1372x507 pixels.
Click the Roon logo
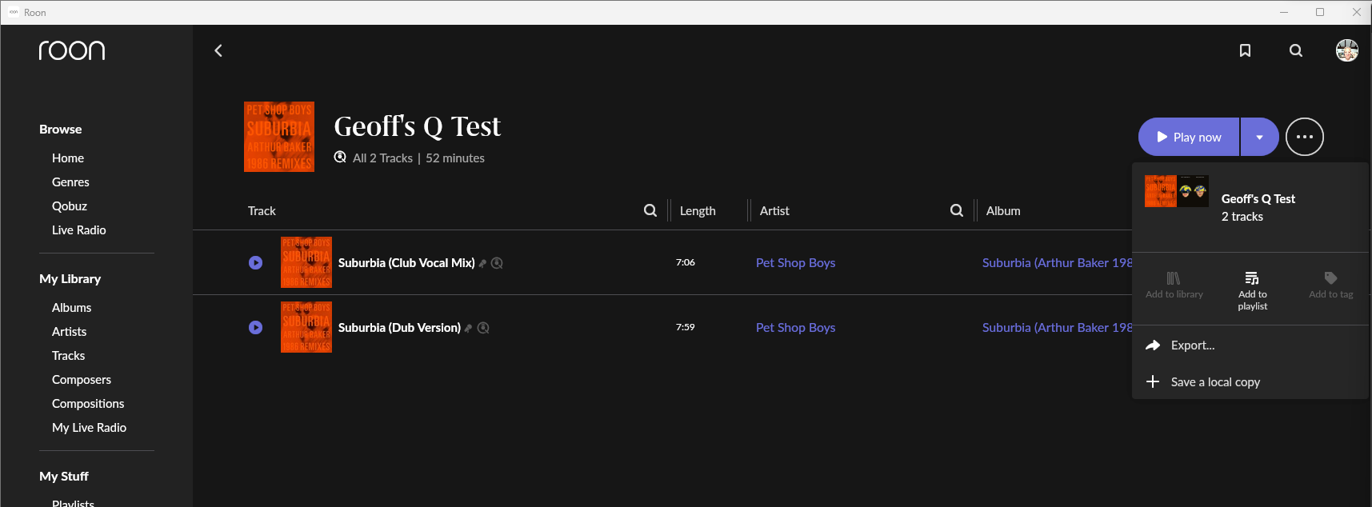[x=72, y=50]
